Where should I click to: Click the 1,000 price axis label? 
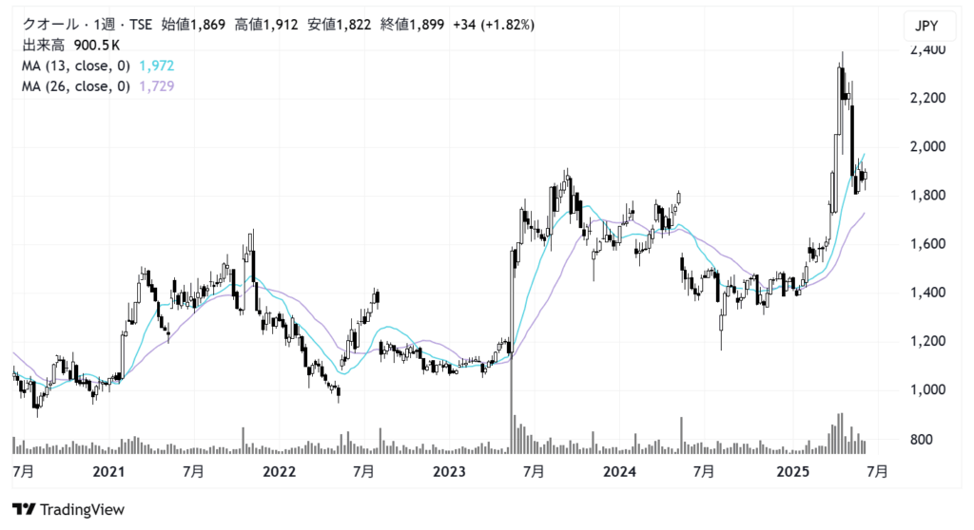927,389
